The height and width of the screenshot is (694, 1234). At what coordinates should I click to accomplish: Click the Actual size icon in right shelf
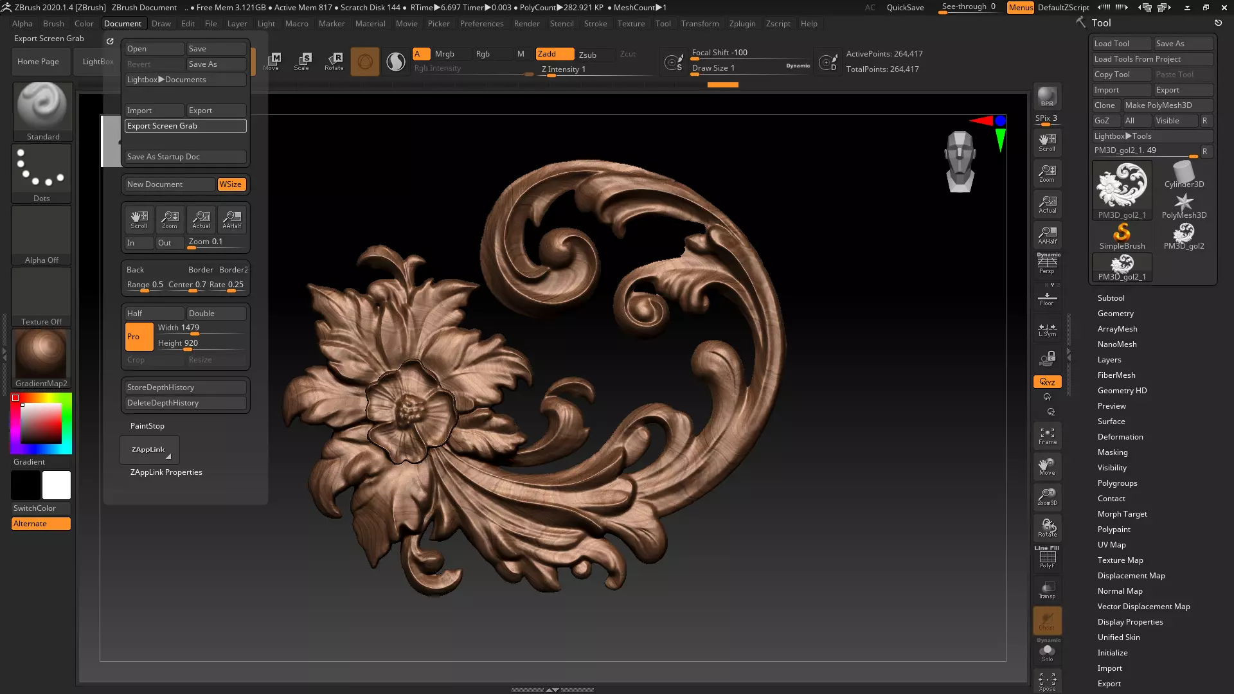coord(1047,204)
